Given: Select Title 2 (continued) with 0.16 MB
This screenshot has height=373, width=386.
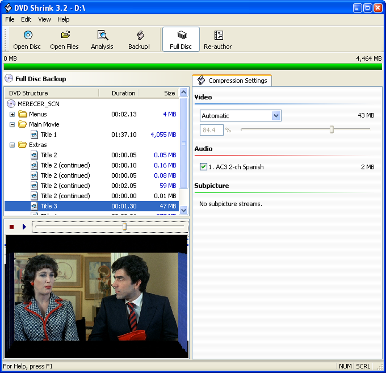Looking at the screenshot, I should click(92, 165).
